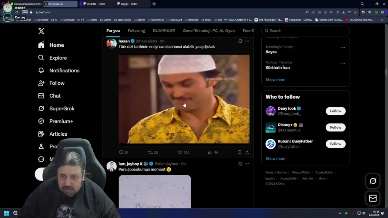Expand the More footer menu
This screenshot has width=388, height=218.
pyautogui.click(x=323, y=179)
